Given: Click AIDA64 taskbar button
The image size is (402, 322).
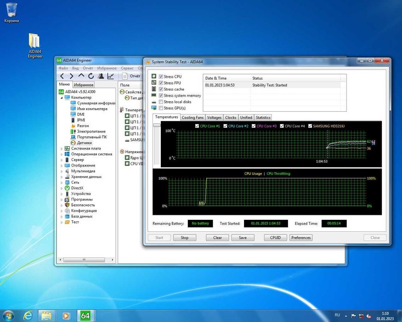Looking at the screenshot, I should tap(86, 316).
